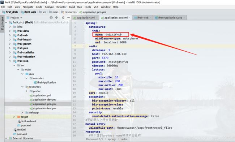235x142 pixels.
Task: Toggle the 1: Project side tool window
Action: pos(2,23)
